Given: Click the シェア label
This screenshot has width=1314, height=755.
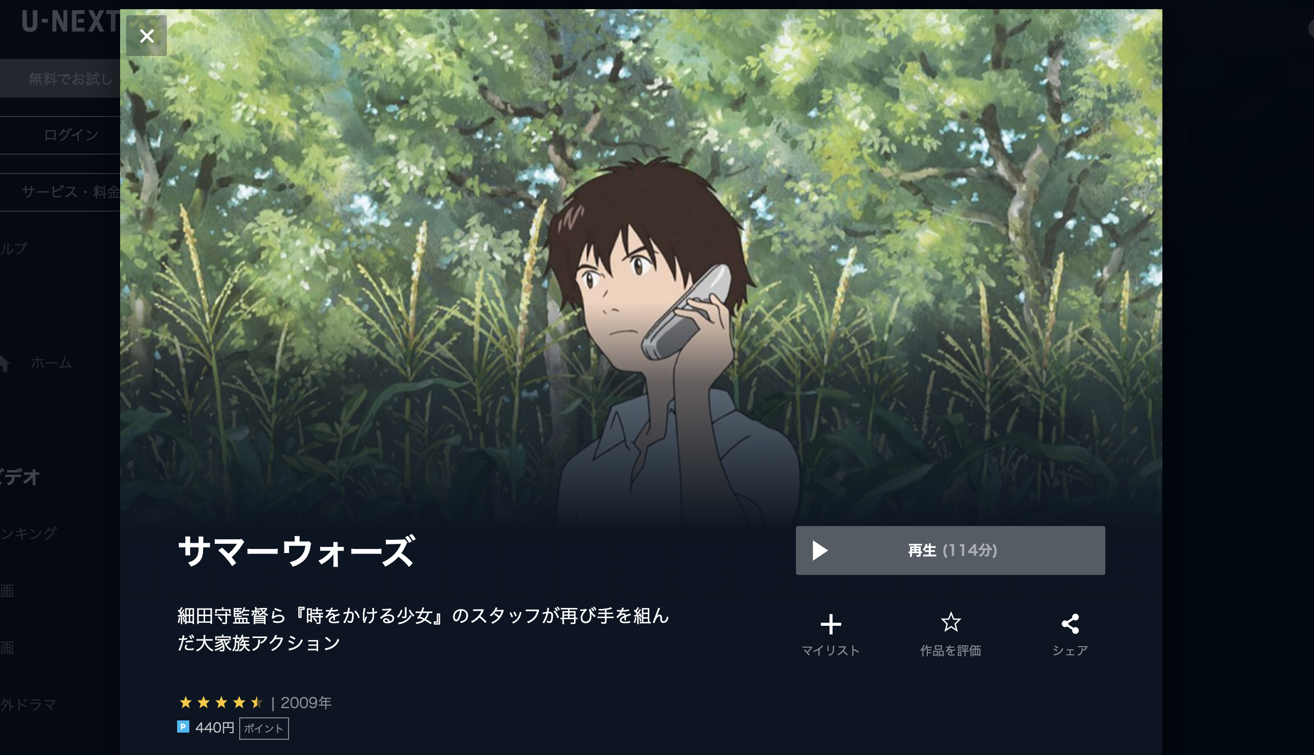Looking at the screenshot, I should (1070, 651).
